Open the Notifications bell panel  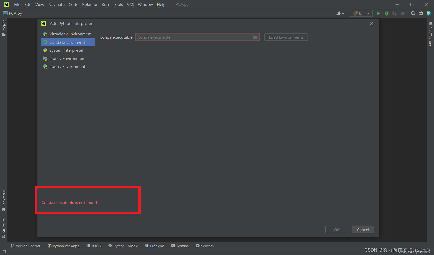pos(430,34)
